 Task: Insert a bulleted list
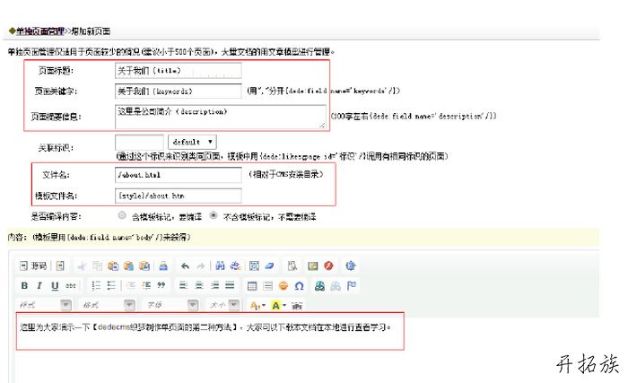(x=111, y=285)
